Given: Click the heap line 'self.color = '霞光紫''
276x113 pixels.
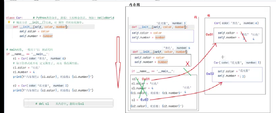Looking at the screenshot, I should pyautogui.click(x=234, y=71).
